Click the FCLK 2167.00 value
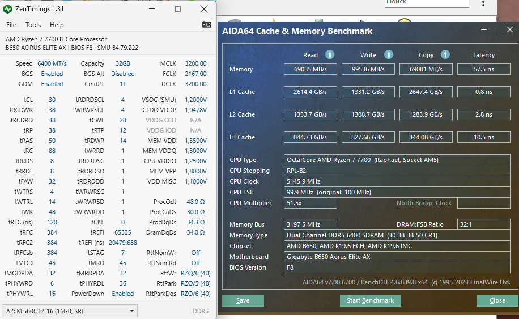The image size is (519, 319). 195,74
